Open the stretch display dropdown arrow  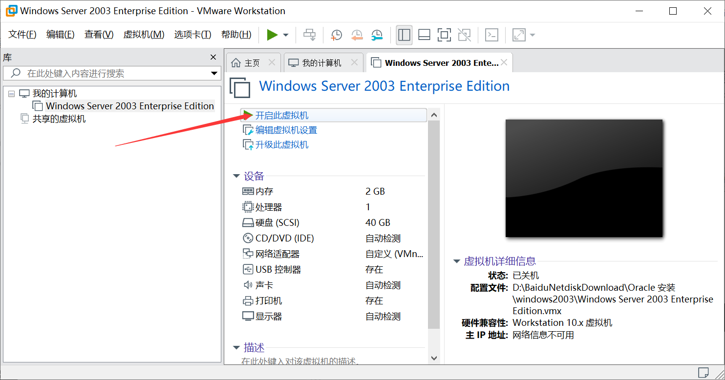pyautogui.click(x=532, y=35)
